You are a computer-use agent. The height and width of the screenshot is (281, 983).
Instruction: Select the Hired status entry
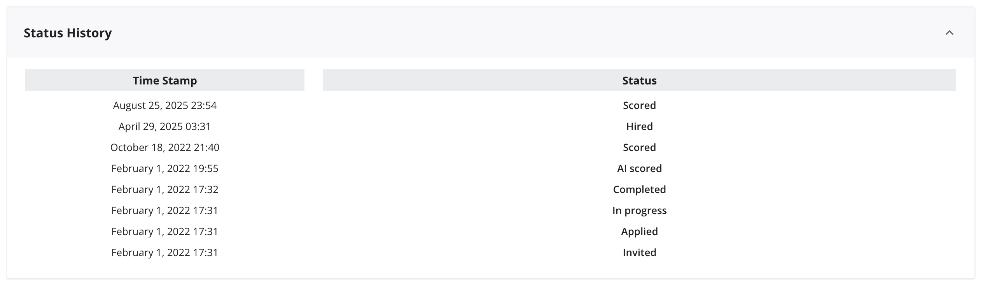click(639, 126)
